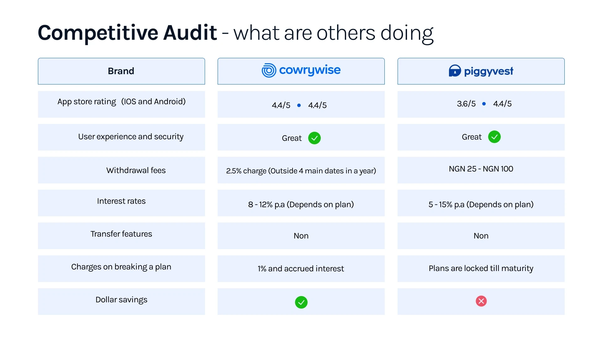Click the Cowrywise spiral logo icon
The height and width of the screenshot is (338, 602).
click(269, 70)
